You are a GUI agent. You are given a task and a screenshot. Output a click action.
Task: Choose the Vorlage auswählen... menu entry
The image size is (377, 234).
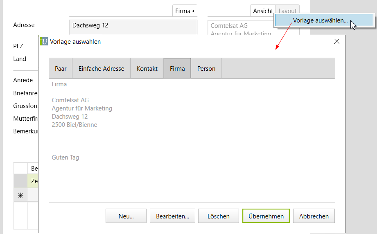pyautogui.click(x=320, y=20)
